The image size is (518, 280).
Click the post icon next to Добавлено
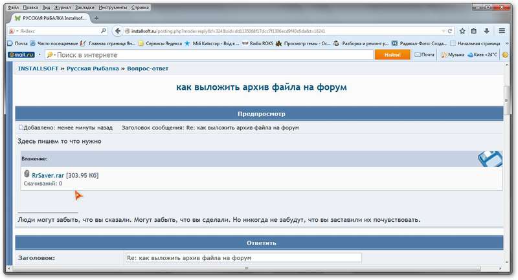pos(21,127)
